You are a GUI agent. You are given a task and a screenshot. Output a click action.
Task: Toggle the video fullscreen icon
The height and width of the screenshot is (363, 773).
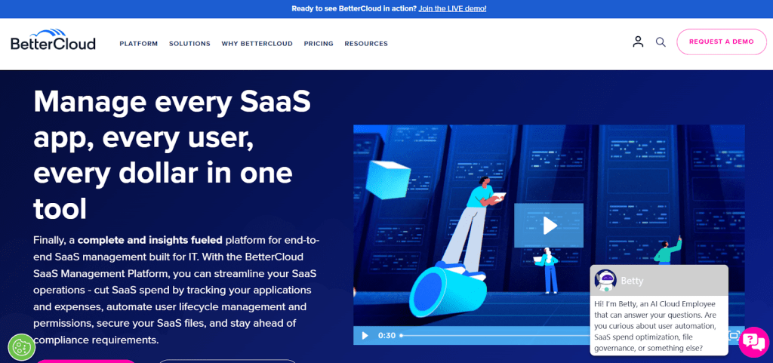[734, 336]
